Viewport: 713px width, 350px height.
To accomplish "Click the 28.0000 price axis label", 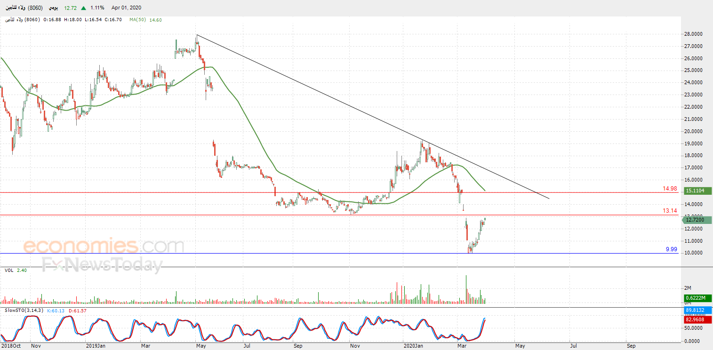I will pos(694,34).
